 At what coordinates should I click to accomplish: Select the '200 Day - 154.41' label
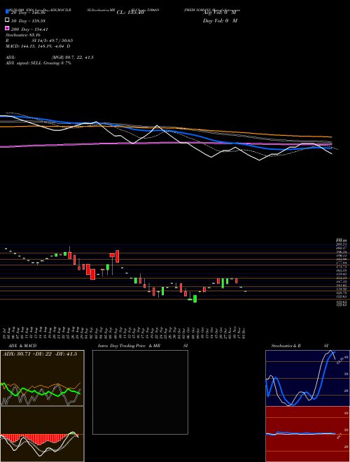tap(30, 29)
